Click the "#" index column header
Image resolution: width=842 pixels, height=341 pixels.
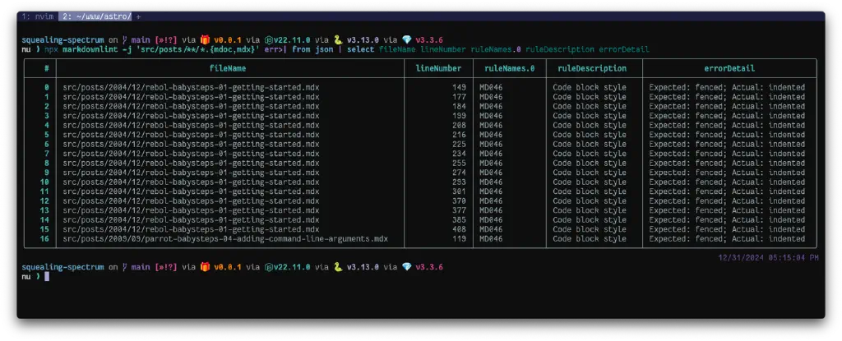point(47,68)
